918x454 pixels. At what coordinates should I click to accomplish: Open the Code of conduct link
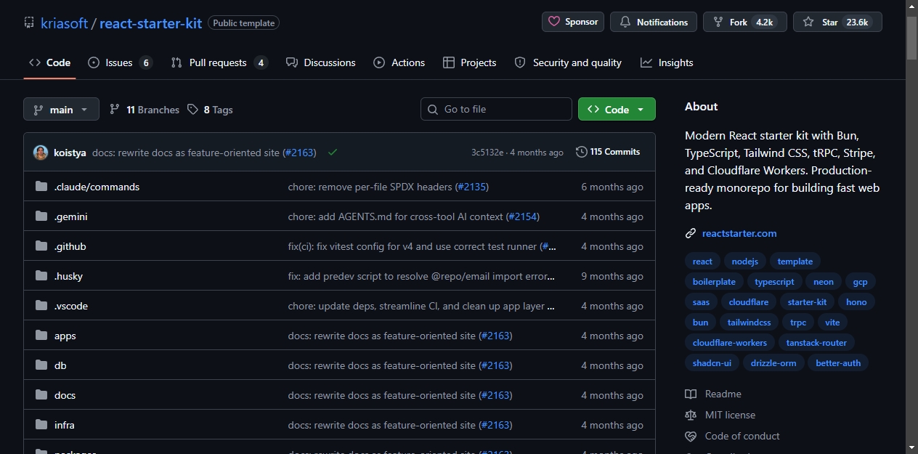742,436
